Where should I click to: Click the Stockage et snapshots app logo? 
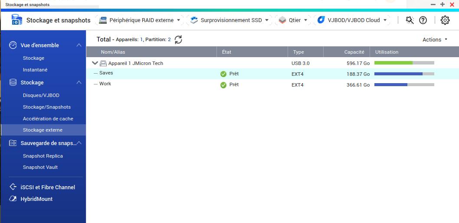tap(16, 20)
